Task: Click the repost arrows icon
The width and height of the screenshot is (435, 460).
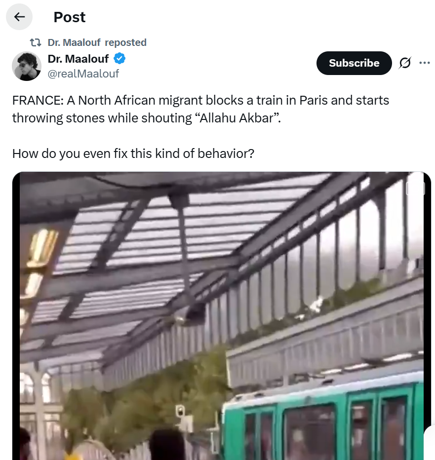Action: point(36,42)
